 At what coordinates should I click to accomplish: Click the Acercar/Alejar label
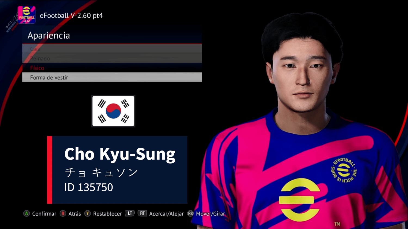(166, 214)
